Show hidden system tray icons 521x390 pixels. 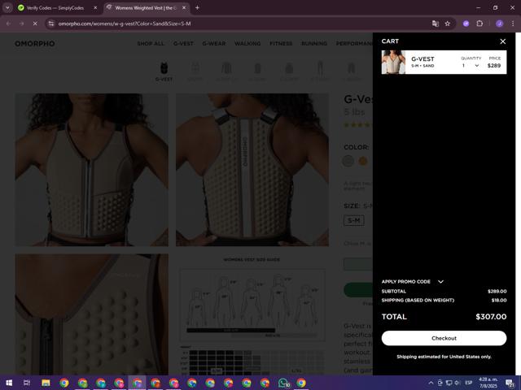[431, 383]
